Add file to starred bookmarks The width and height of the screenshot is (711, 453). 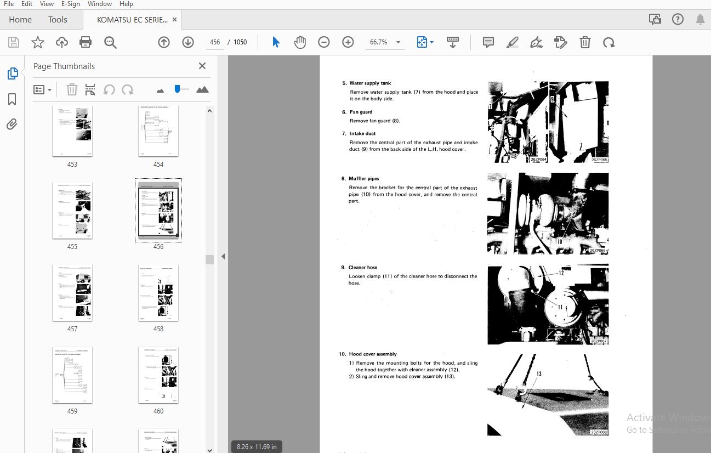[37, 42]
